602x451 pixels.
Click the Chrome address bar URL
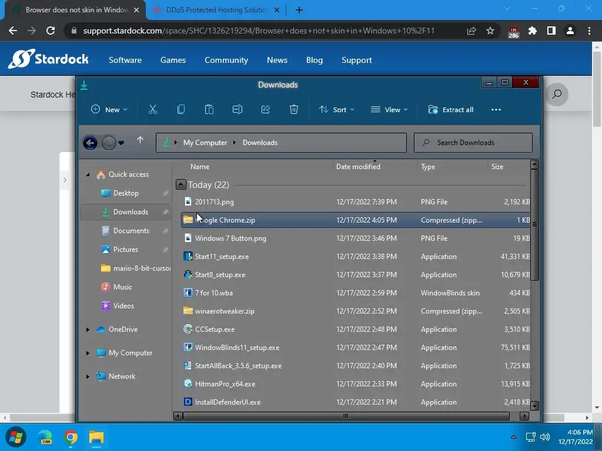pyautogui.click(x=259, y=31)
